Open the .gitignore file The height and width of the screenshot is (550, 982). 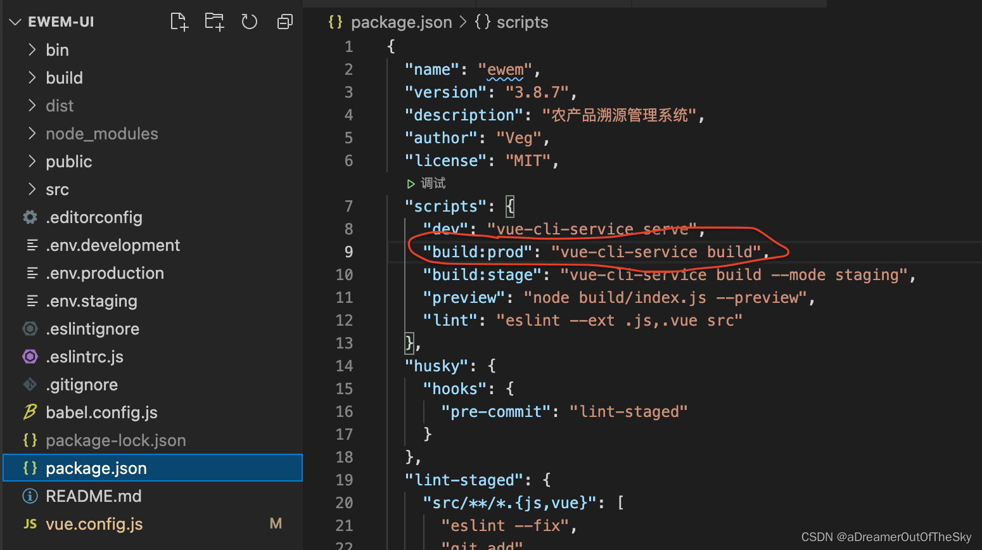[x=82, y=385]
